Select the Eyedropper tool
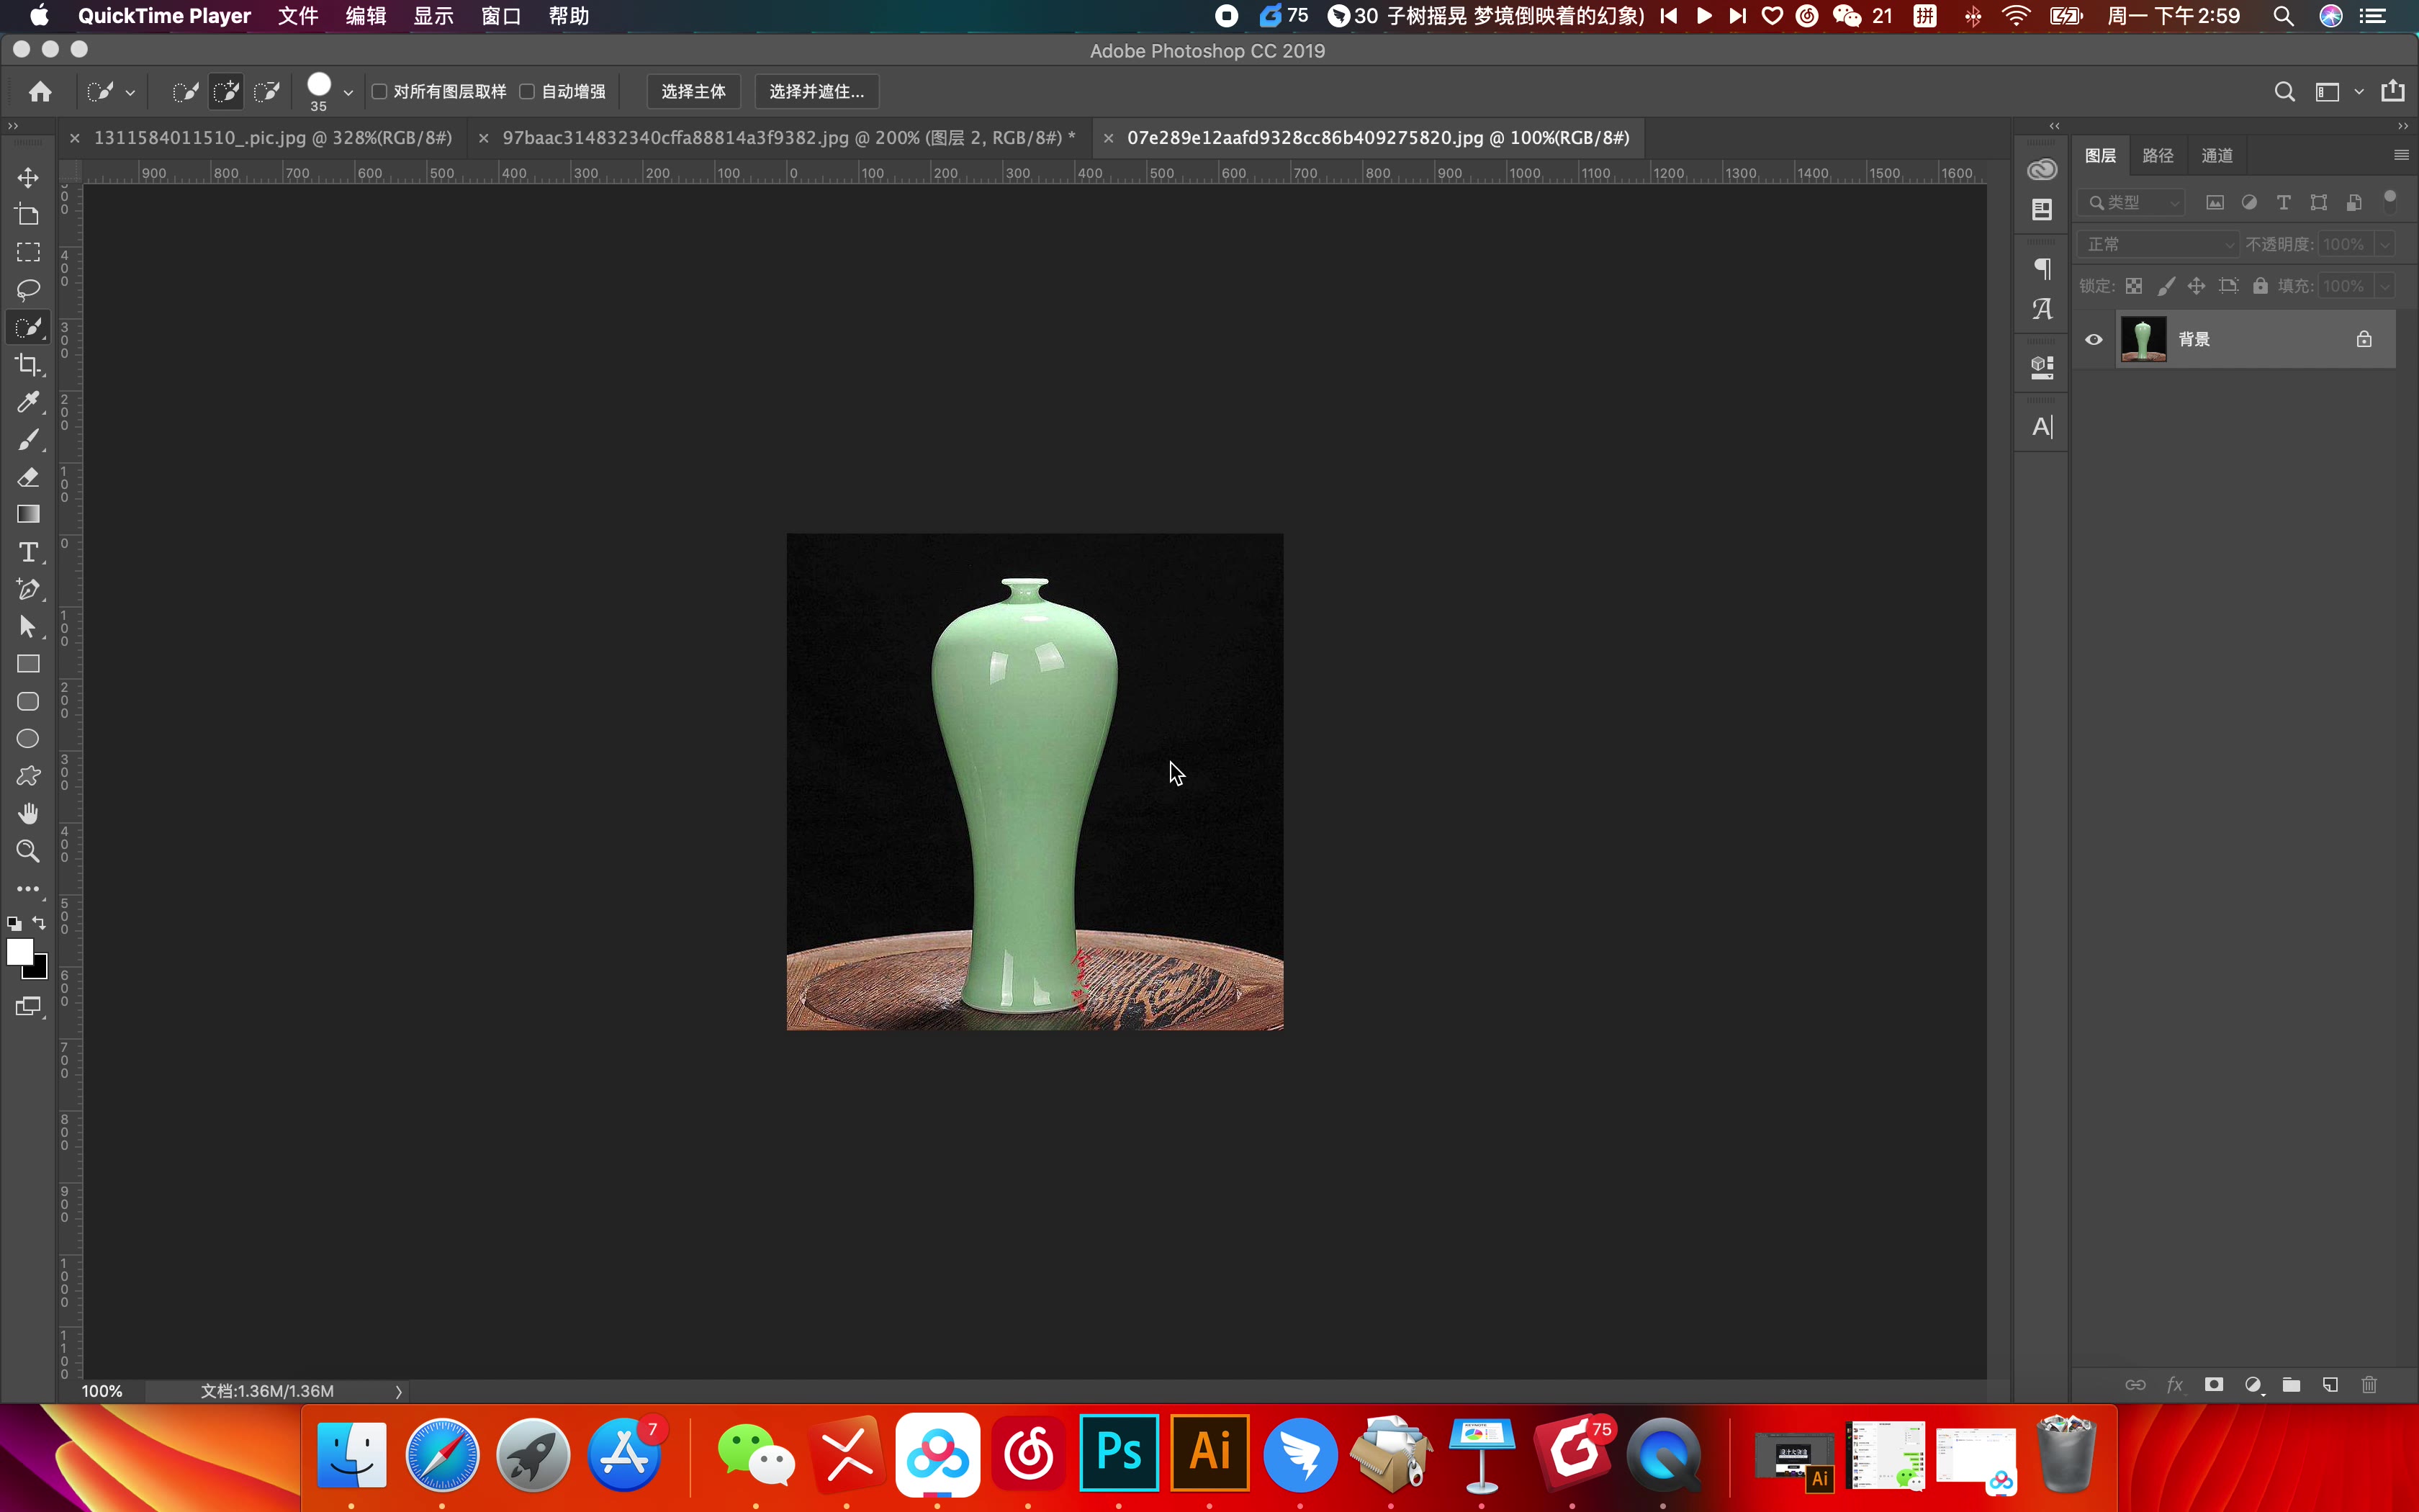Screen dimensions: 2419x1512 coord(28,402)
